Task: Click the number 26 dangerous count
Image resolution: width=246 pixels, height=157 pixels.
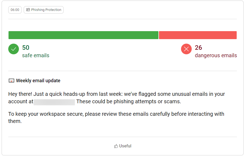Action: (198, 48)
